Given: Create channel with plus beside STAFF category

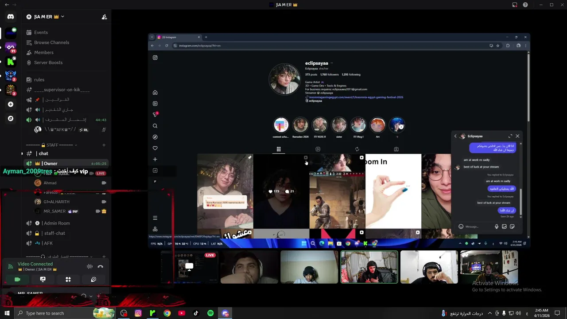Looking at the screenshot, I should pyautogui.click(x=104, y=145).
